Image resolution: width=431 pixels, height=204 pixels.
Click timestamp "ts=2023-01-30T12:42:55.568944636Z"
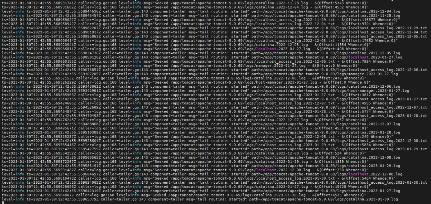point(64,11)
